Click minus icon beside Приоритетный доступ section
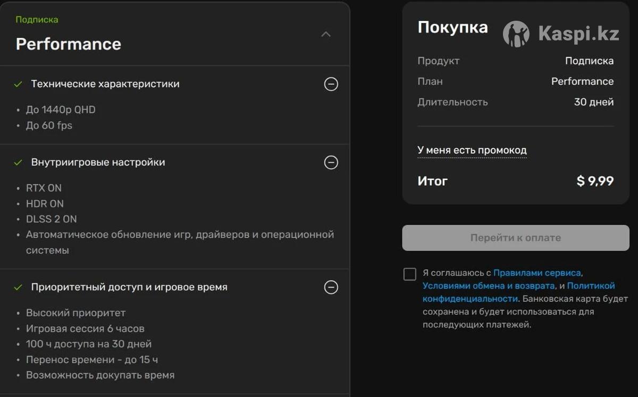 tap(331, 287)
